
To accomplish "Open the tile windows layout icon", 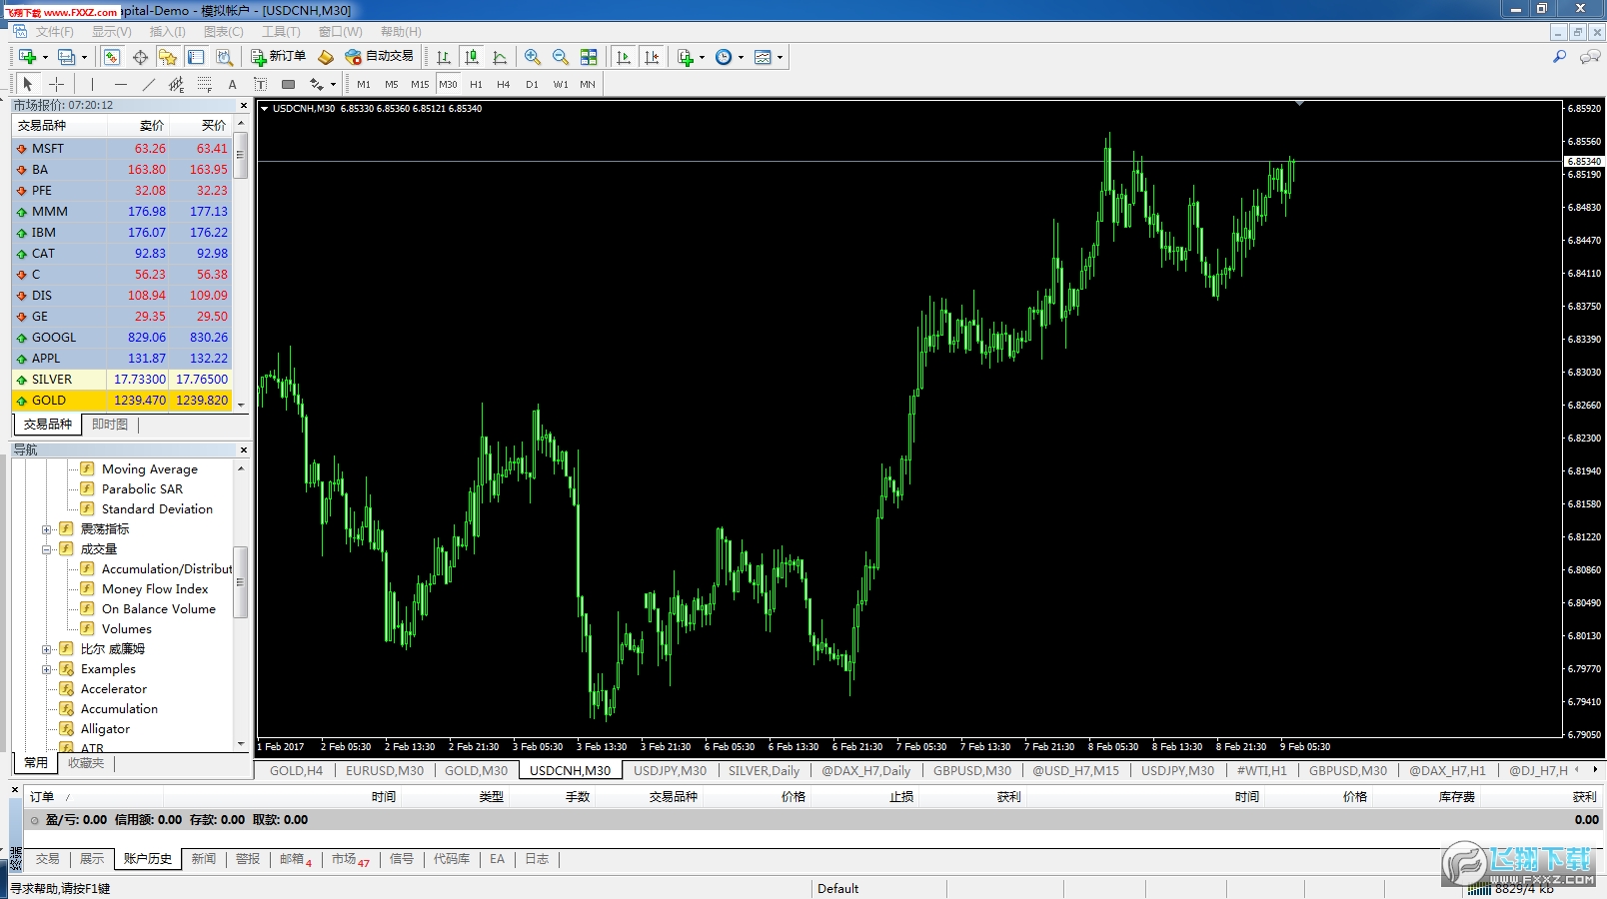I will (589, 57).
